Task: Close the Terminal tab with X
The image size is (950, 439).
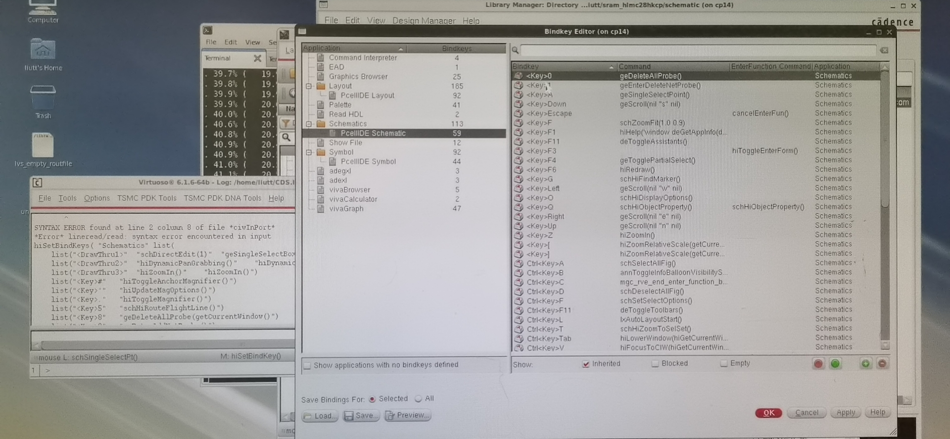Action: click(257, 58)
